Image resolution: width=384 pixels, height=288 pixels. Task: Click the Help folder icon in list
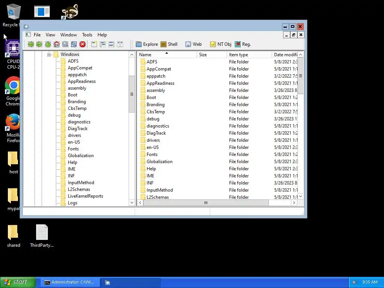click(x=143, y=168)
